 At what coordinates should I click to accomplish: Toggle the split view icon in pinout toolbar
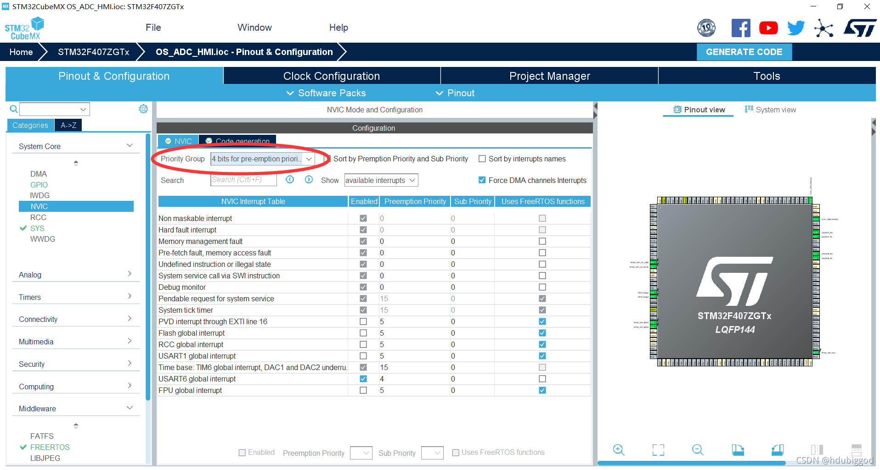817,450
